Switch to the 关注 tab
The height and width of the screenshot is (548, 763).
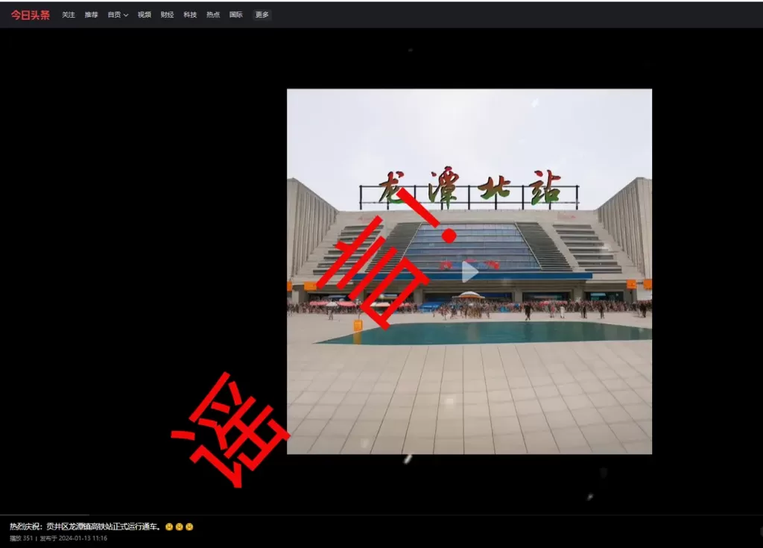tap(69, 13)
